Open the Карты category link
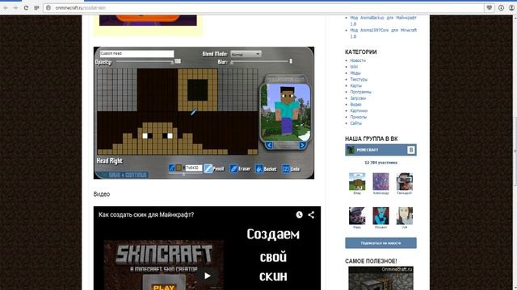The width and height of the screenshot is (517, 290). click(355, 85)
